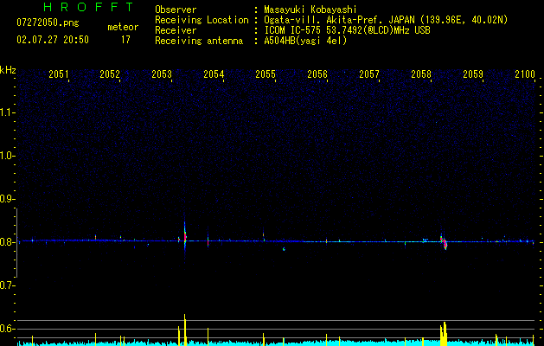Image resolution: width=544 pixels, height=346 pixels.
Task: Click the 0.9 kHz axis label
Action: coord(7,199)
